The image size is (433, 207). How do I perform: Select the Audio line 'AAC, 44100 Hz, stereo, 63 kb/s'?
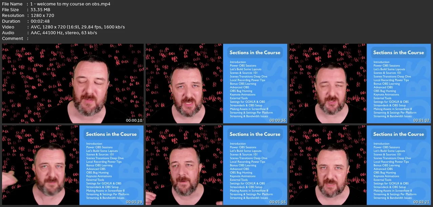pos(64,33)
